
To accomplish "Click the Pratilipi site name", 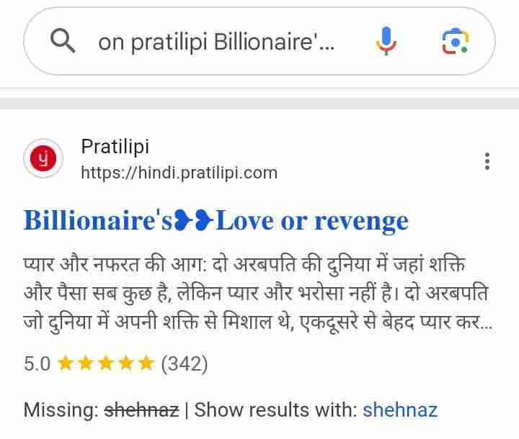I will click(115, 146).
